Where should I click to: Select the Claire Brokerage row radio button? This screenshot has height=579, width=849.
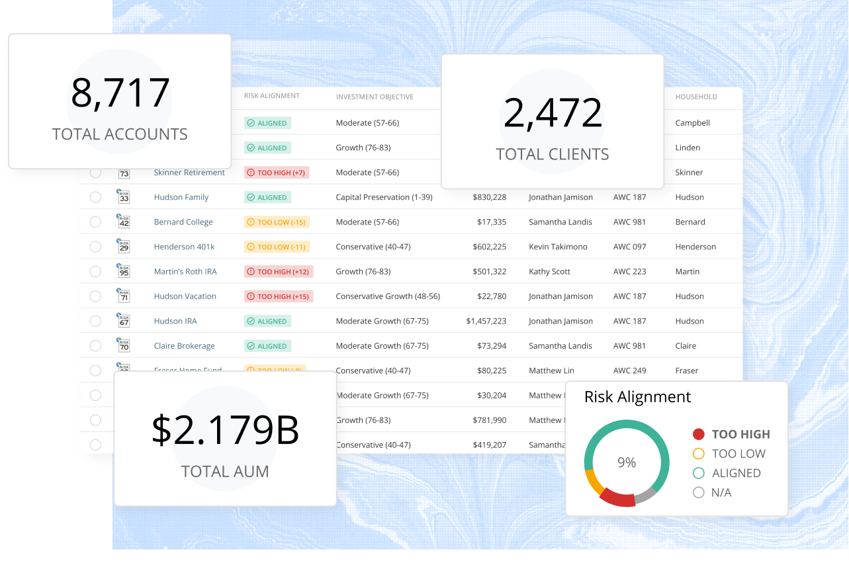[95, 345]
